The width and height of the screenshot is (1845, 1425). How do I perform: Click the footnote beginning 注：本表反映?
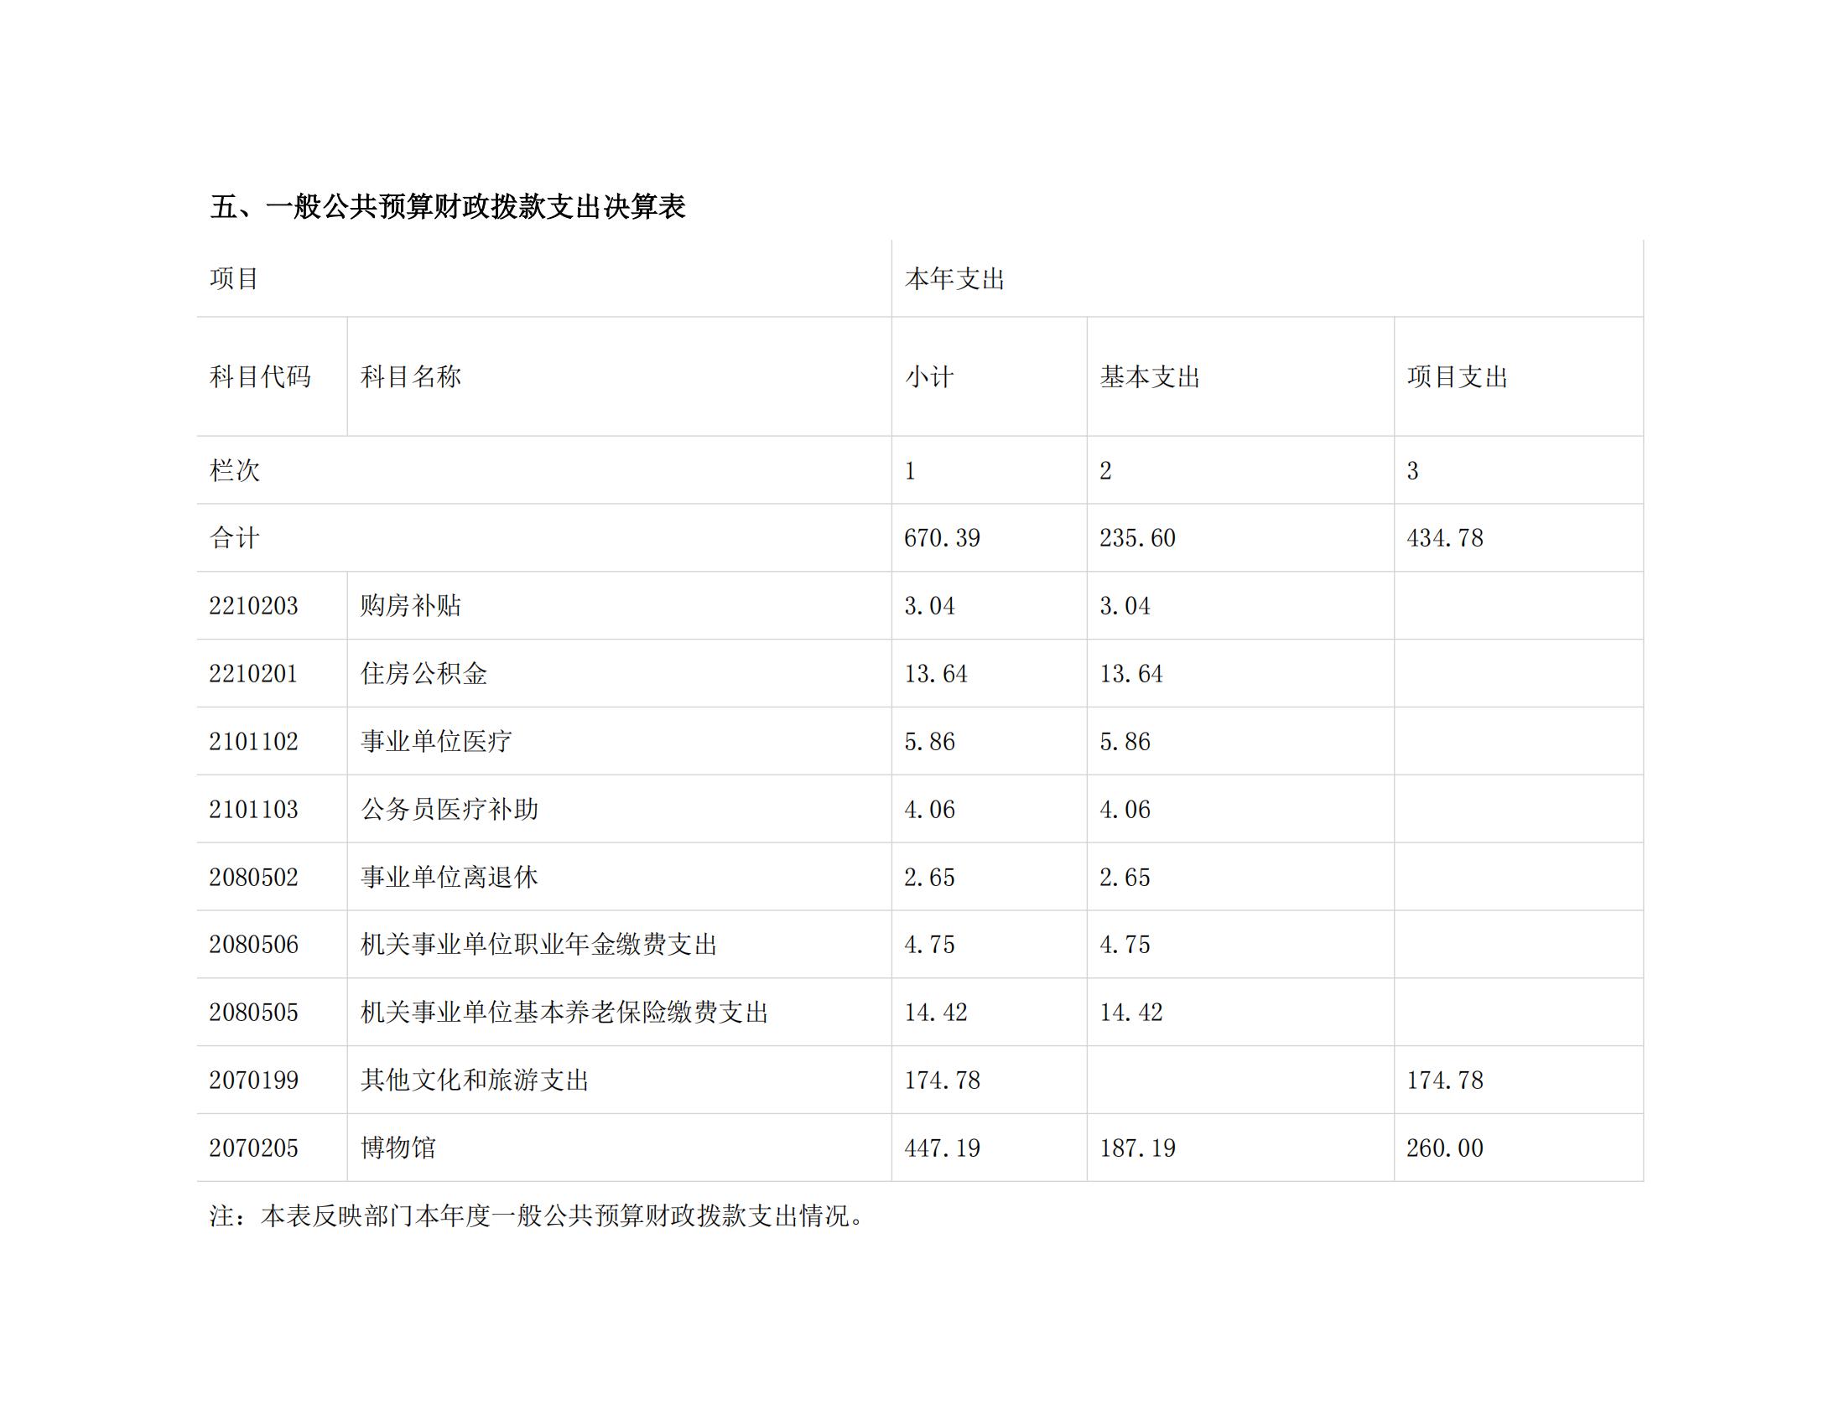click(538, 1215)
